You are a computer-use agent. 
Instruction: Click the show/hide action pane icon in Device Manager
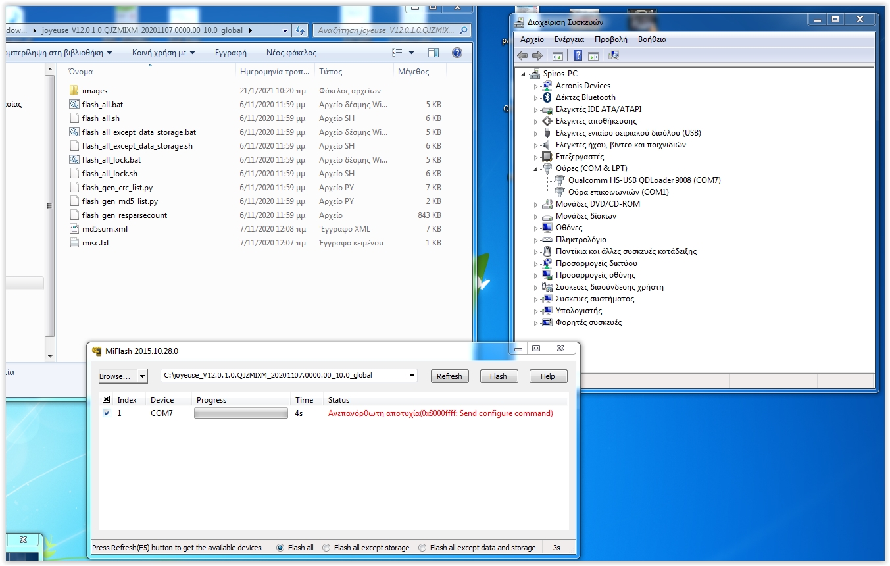pyautogui.click(x=593, y=56)
